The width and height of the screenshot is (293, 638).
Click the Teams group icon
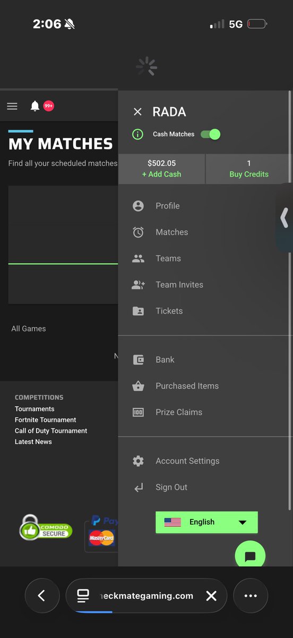[x=138, y=258]
